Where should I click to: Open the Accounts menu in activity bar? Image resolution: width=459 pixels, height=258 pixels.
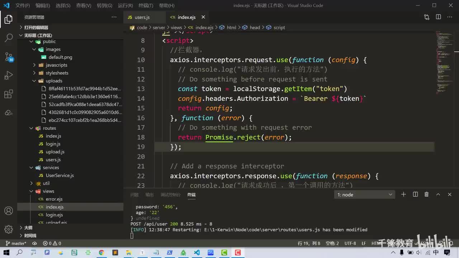tap(9, 211)
